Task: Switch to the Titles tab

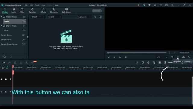Action: (22, 11)
